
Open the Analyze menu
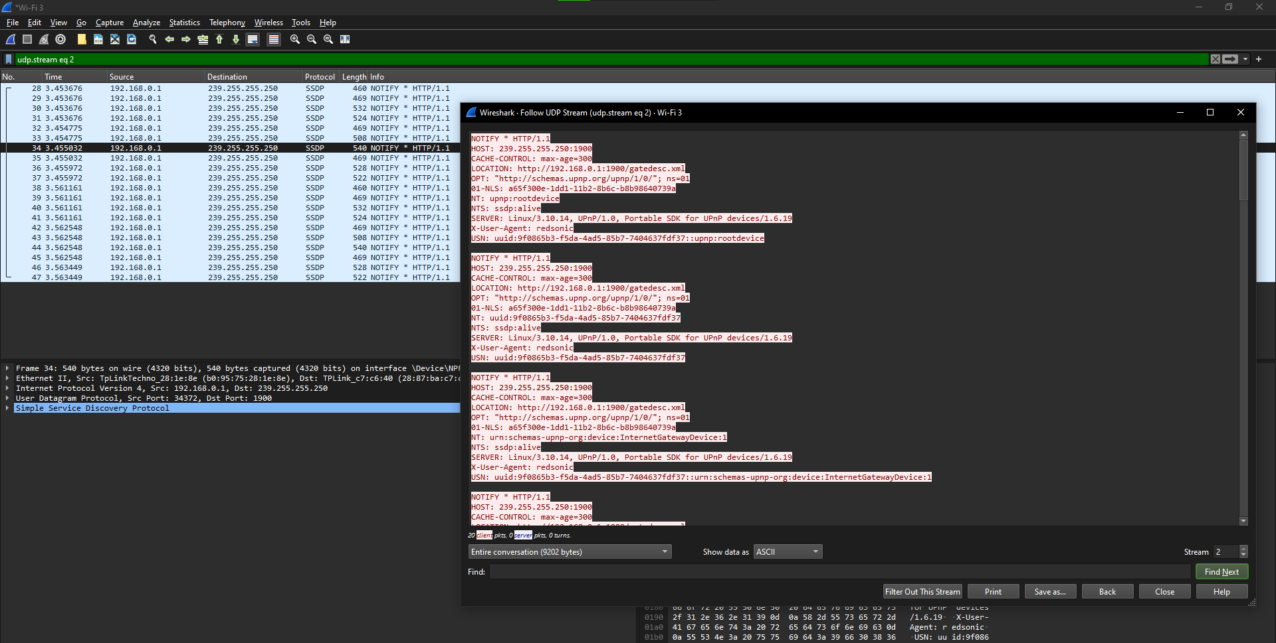(x=146, y=23)
